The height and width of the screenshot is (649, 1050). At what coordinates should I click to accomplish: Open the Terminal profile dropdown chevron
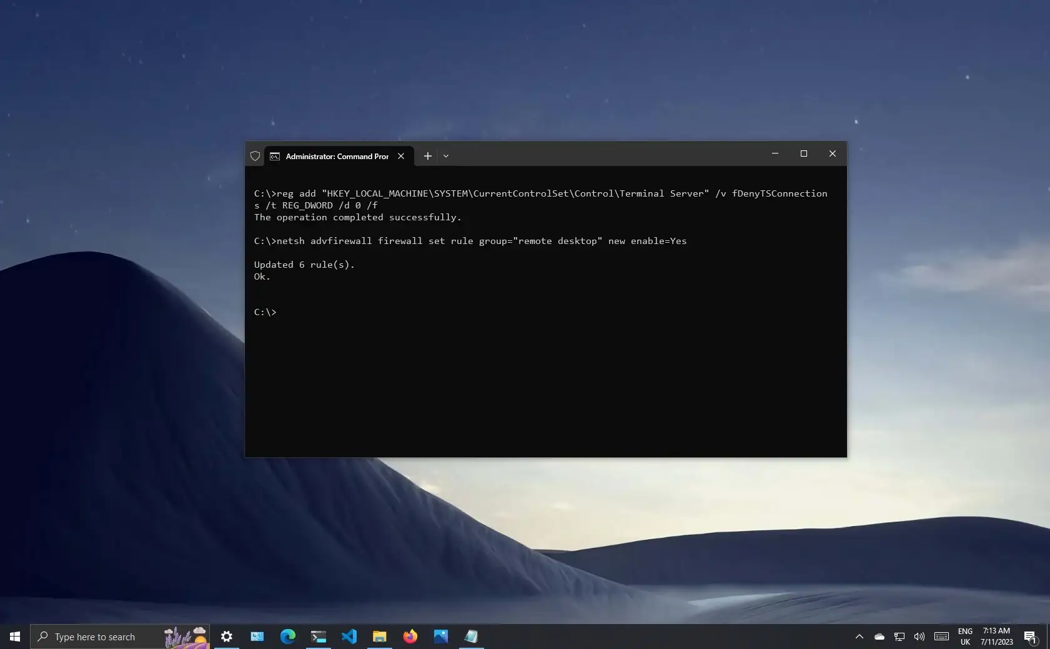446,156
